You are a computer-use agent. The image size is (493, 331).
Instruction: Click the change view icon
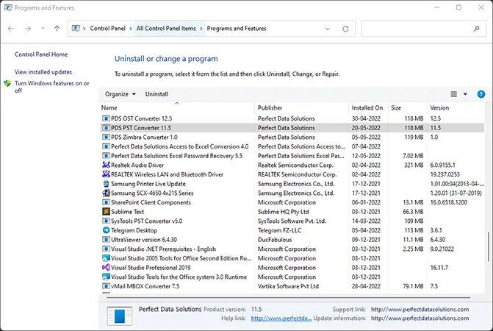point(454,94)
